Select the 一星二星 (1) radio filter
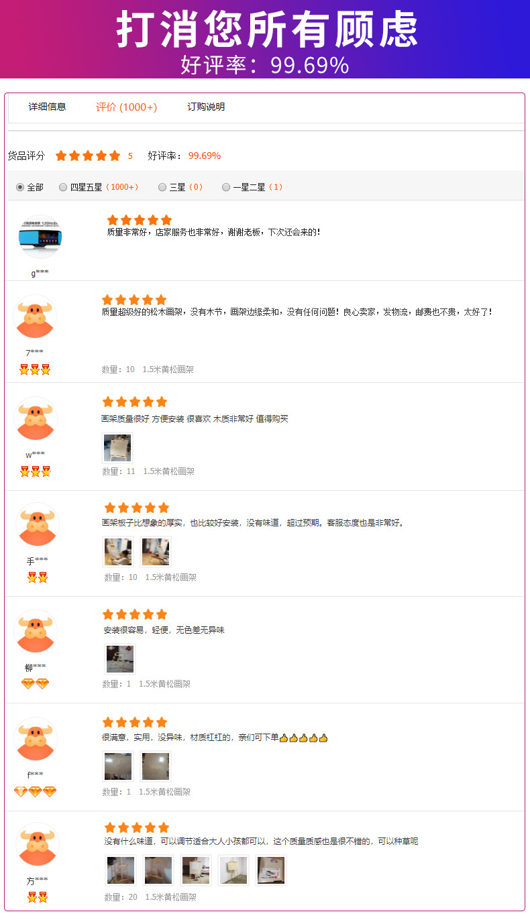Screen dimensions: 530x924 (226, 187)
